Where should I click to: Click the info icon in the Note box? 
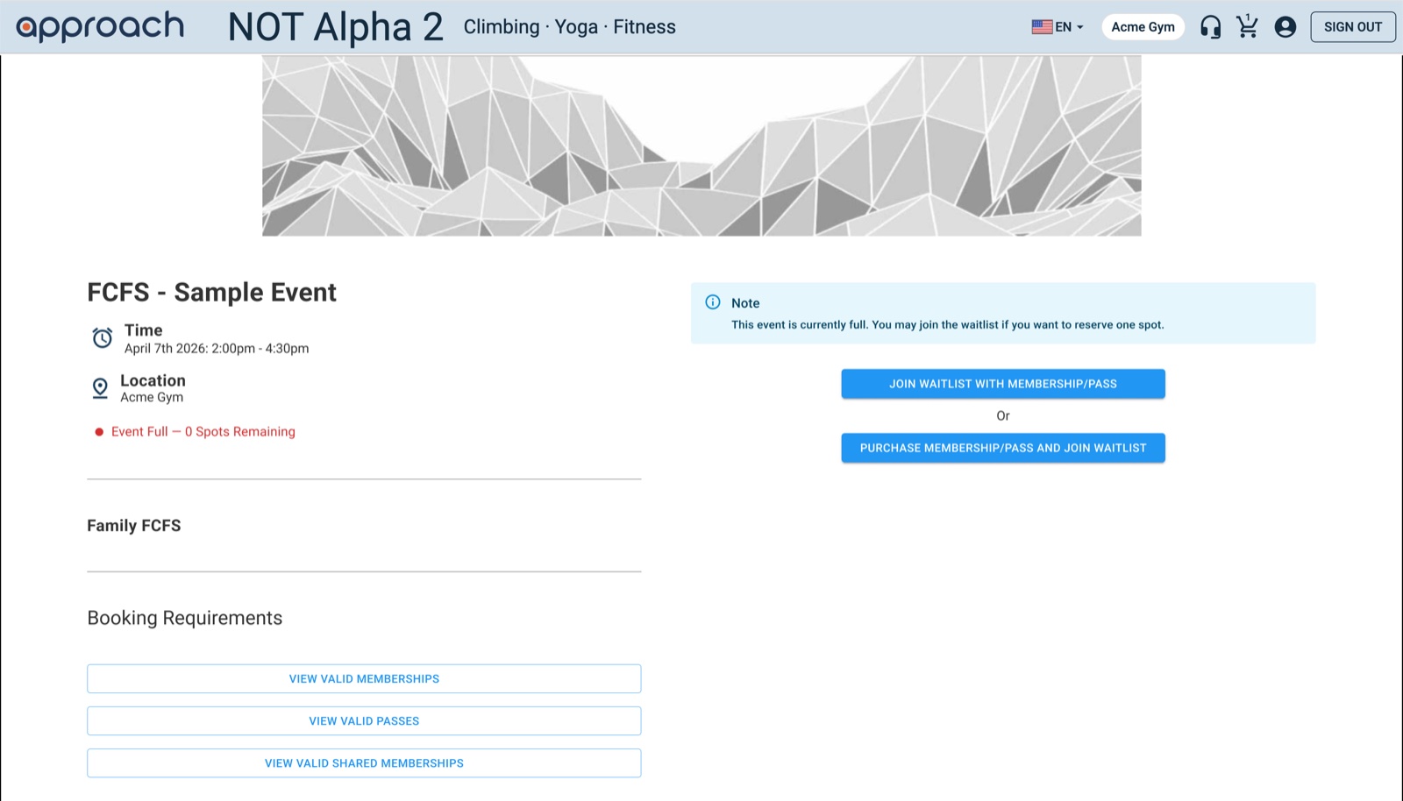point(713,302)
